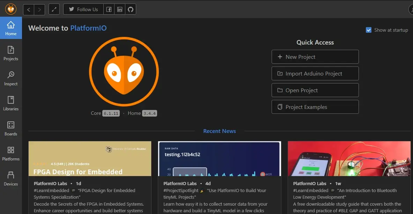Go forward with the right arrow button
413x214 pixels.
(39, 10)
